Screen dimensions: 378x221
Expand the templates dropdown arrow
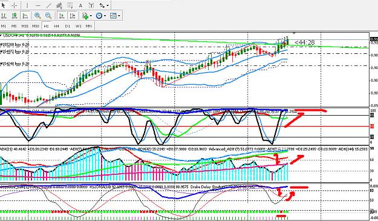point(119,16)
